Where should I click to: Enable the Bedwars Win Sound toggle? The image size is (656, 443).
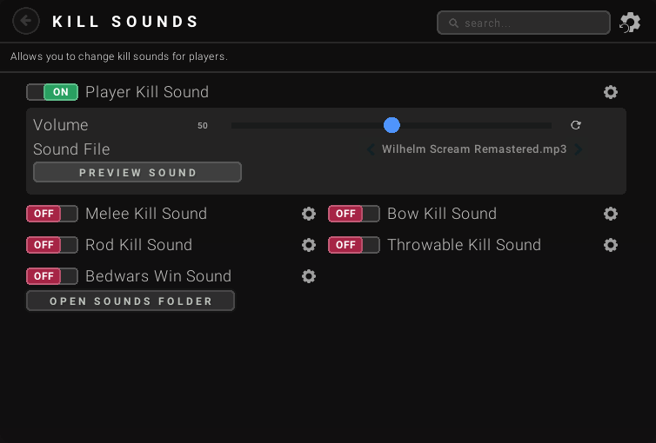52,276
